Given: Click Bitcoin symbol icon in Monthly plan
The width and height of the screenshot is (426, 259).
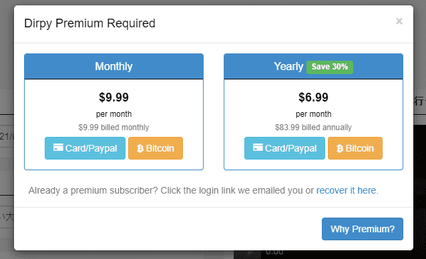Looking at the screenshot, I should (140, 148).
